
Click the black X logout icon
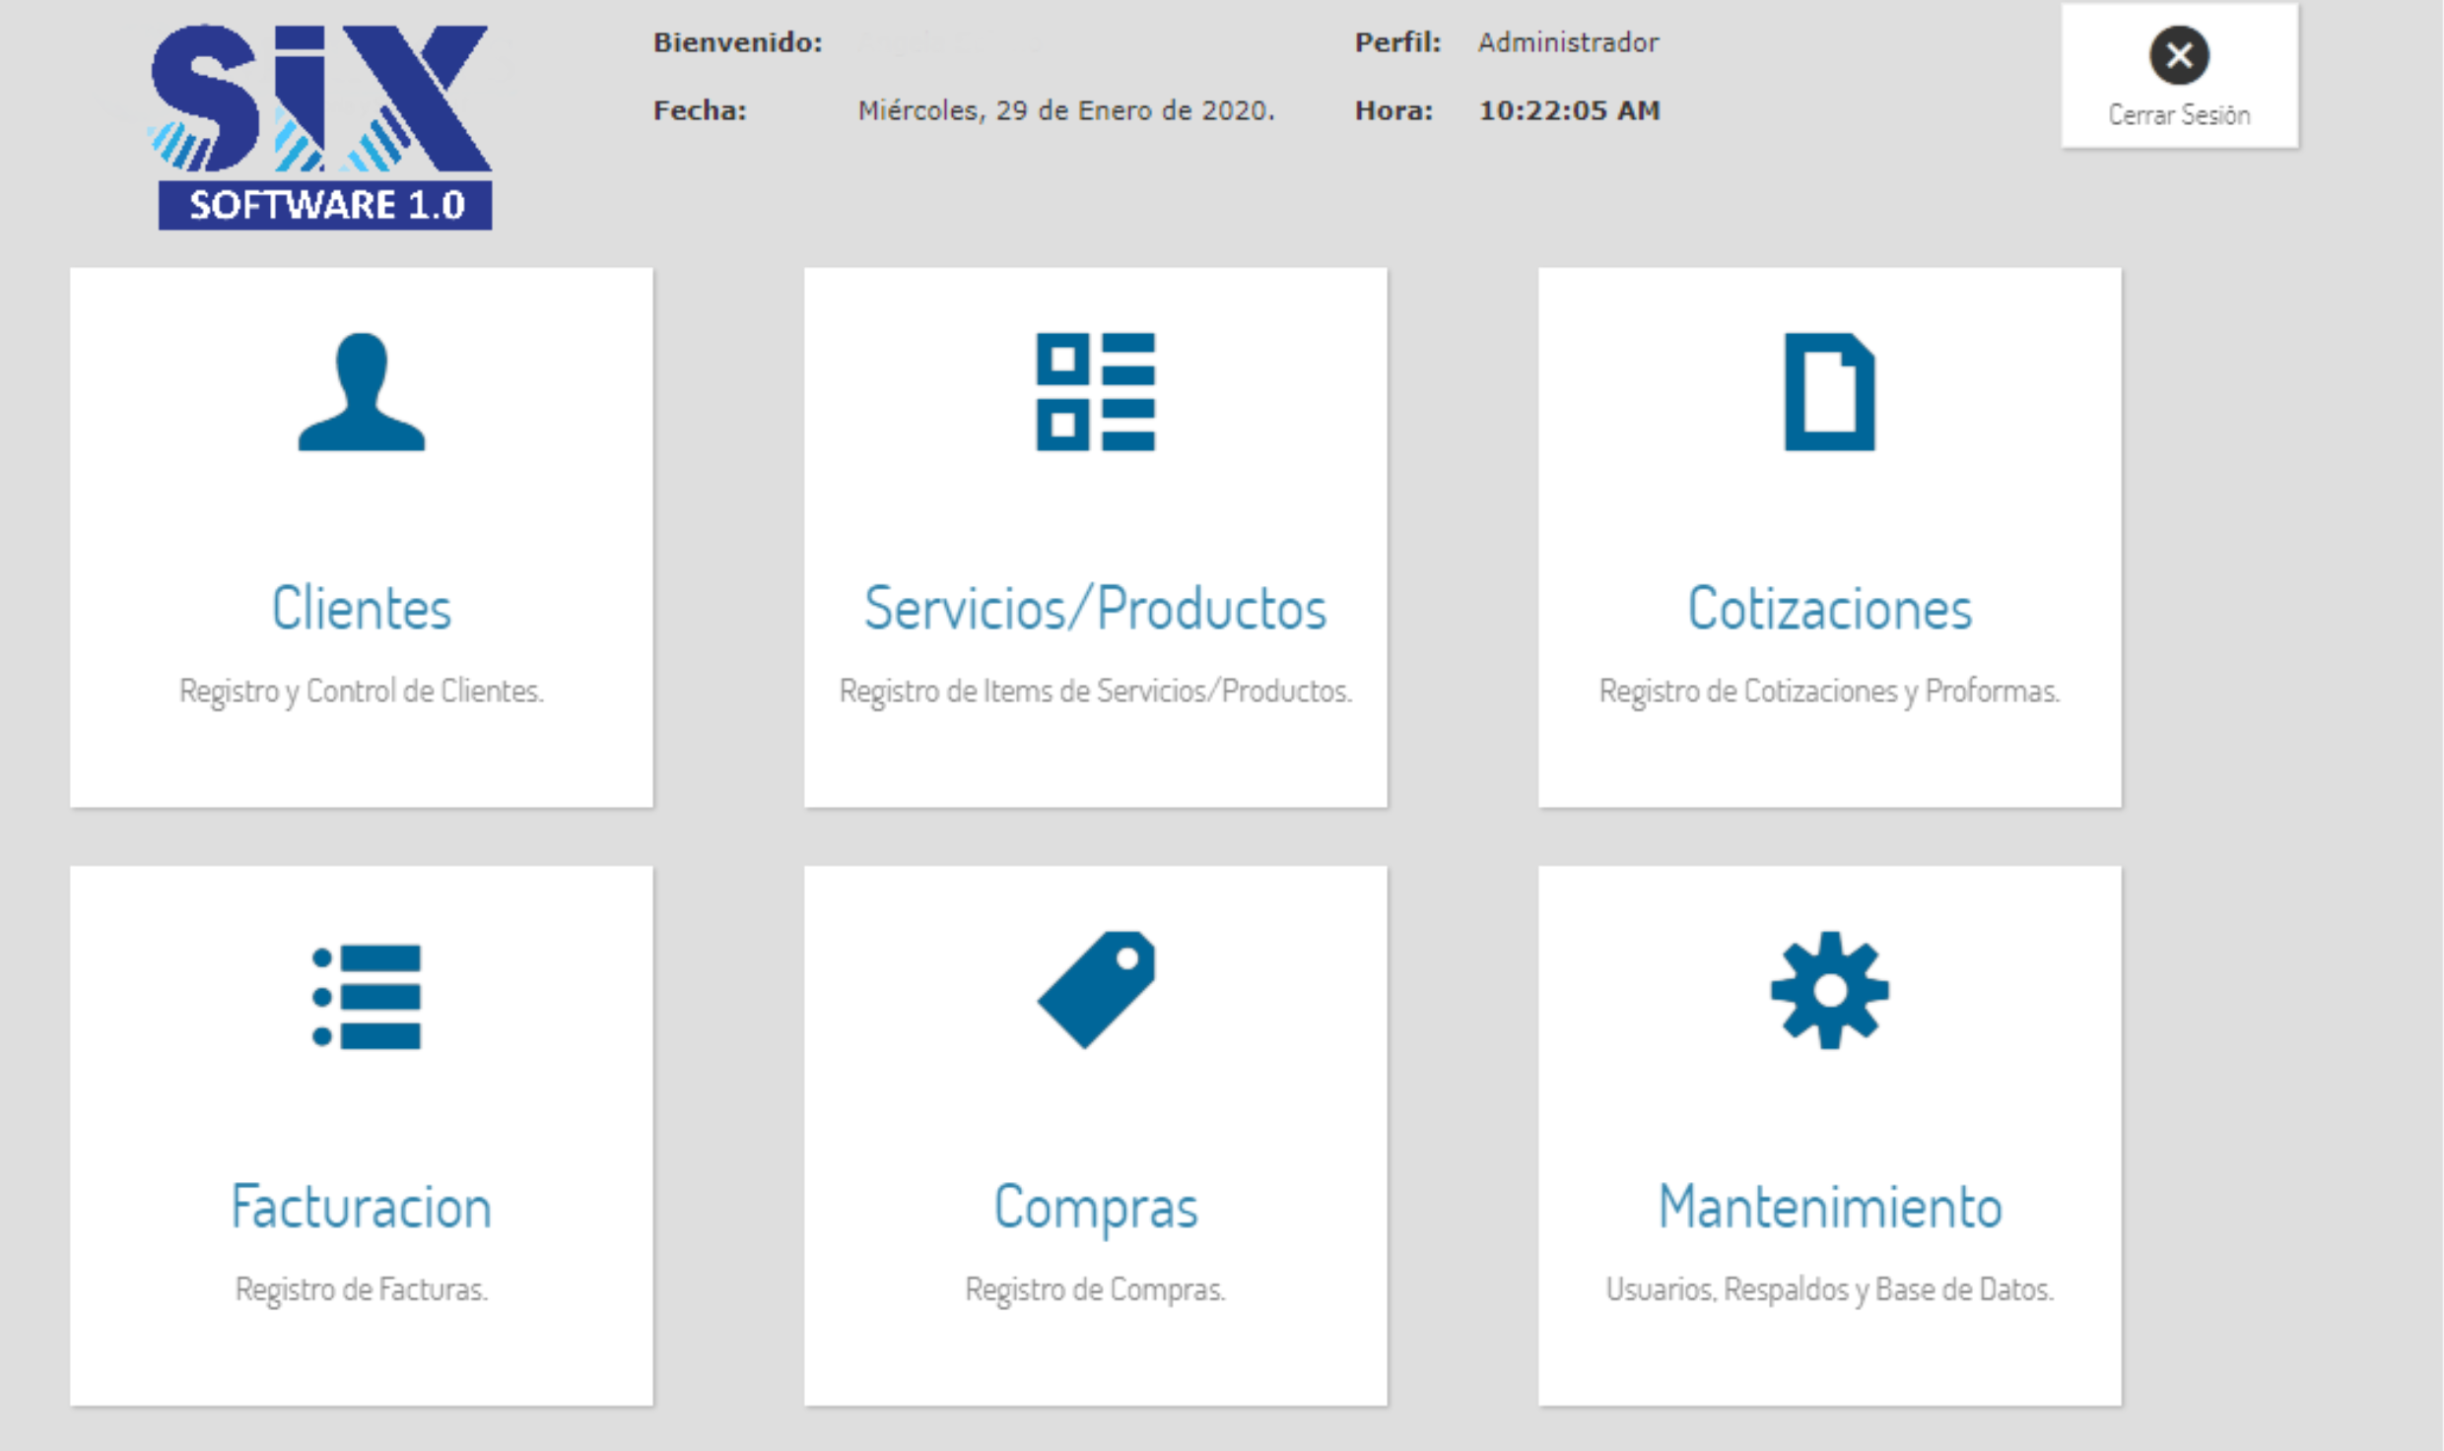click(2178, 55)
